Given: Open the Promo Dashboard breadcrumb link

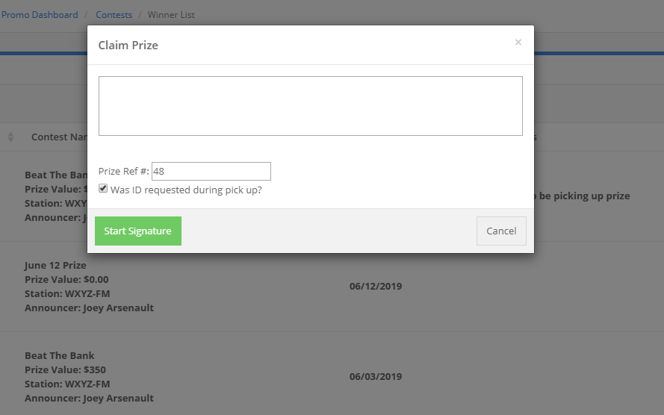Looking at the screenshot, I should (40, 15).
